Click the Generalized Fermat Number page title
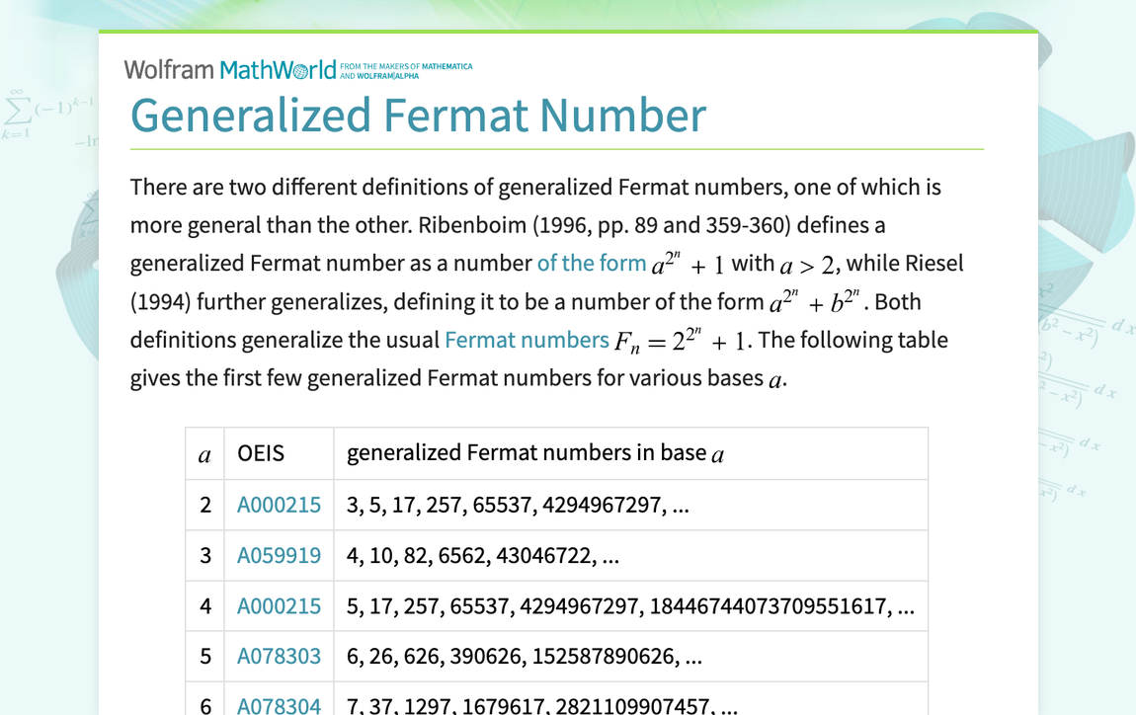The height and width of the screenshot is (715, 1136). [418, 116]
